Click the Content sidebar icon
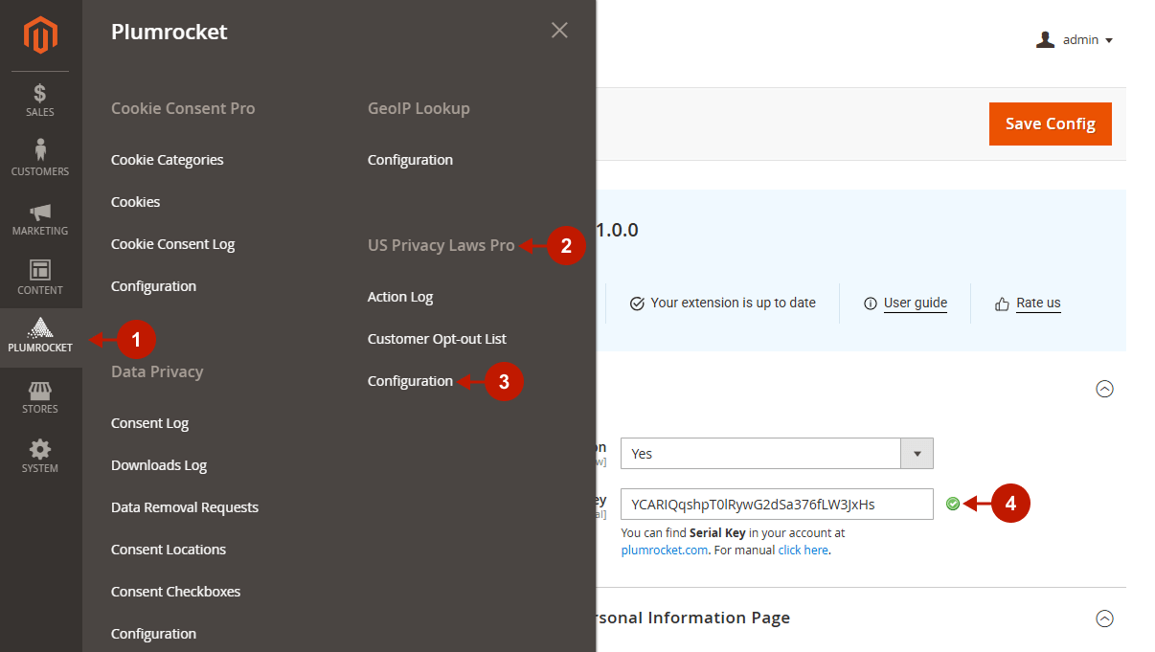This screenshot has width=1155, height=652. point(39,277)
